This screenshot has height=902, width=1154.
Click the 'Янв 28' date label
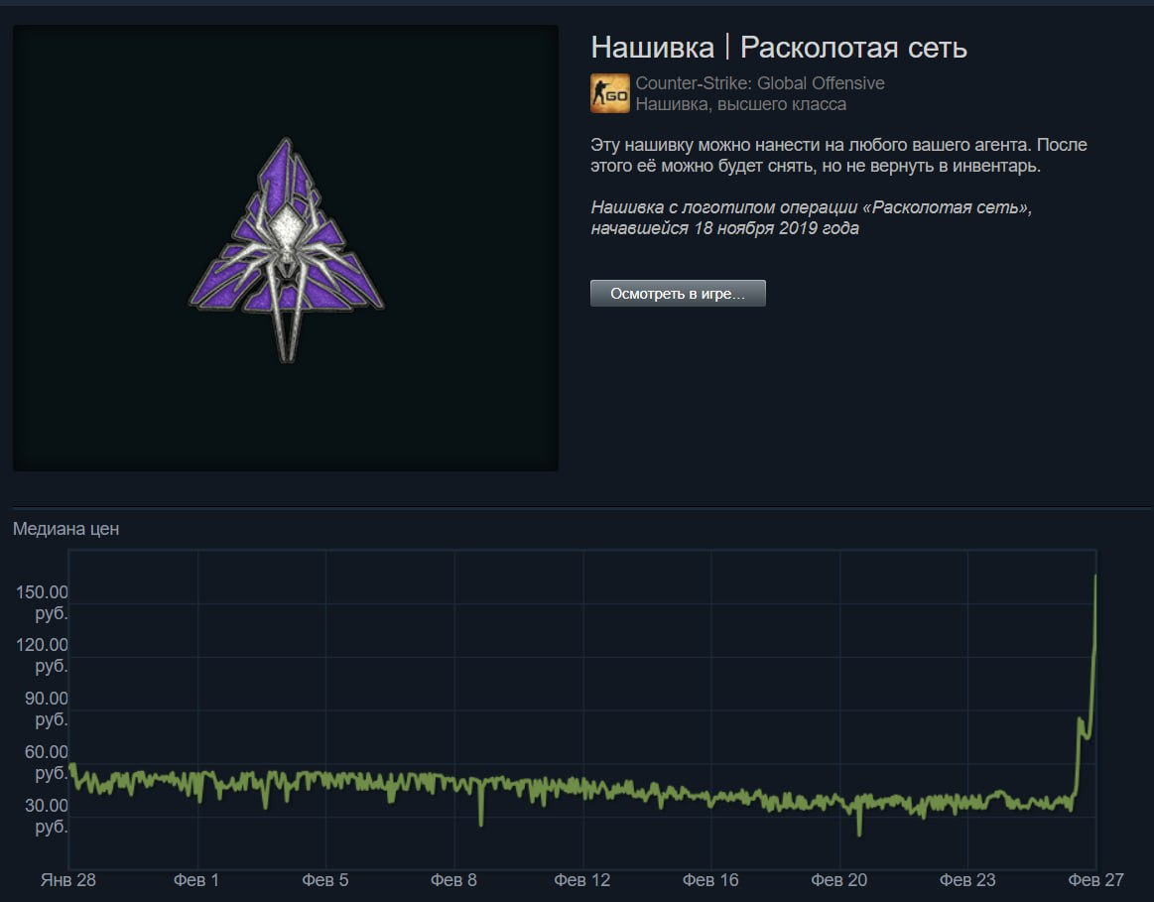pyautogui.click(x=67, y=880)
